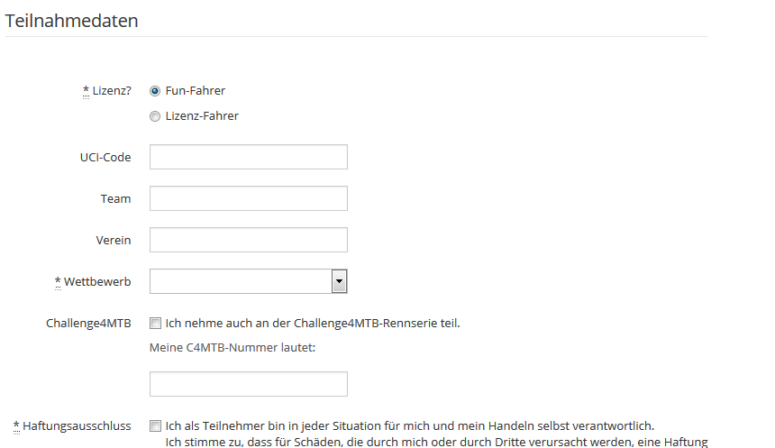Select the Fun-Fahrer radio button
Viewport: 775px width, 448px height.
(155, 91)
